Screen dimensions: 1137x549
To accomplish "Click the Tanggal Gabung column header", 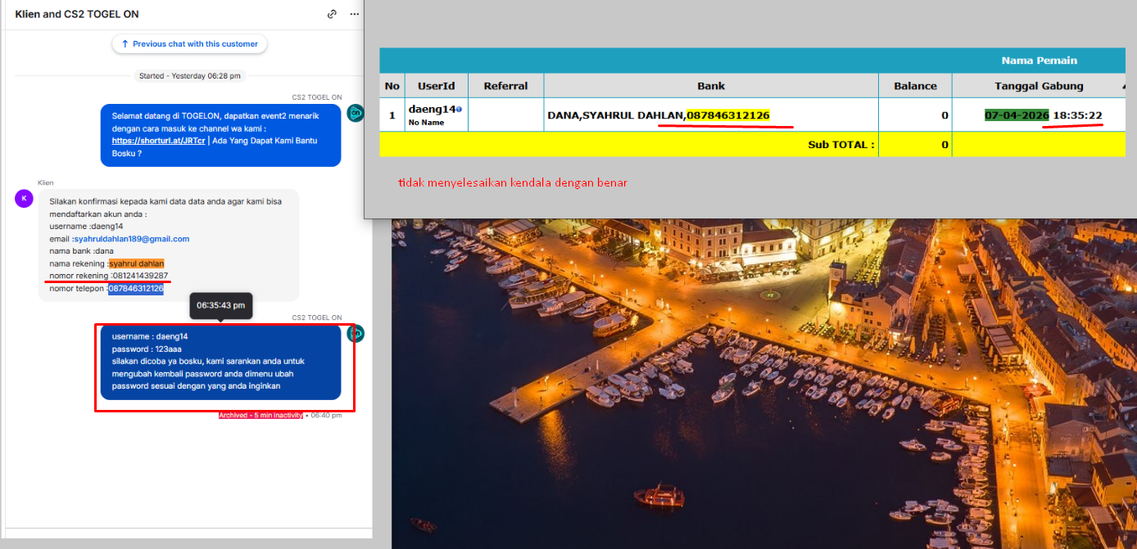I will (1039, 86).
